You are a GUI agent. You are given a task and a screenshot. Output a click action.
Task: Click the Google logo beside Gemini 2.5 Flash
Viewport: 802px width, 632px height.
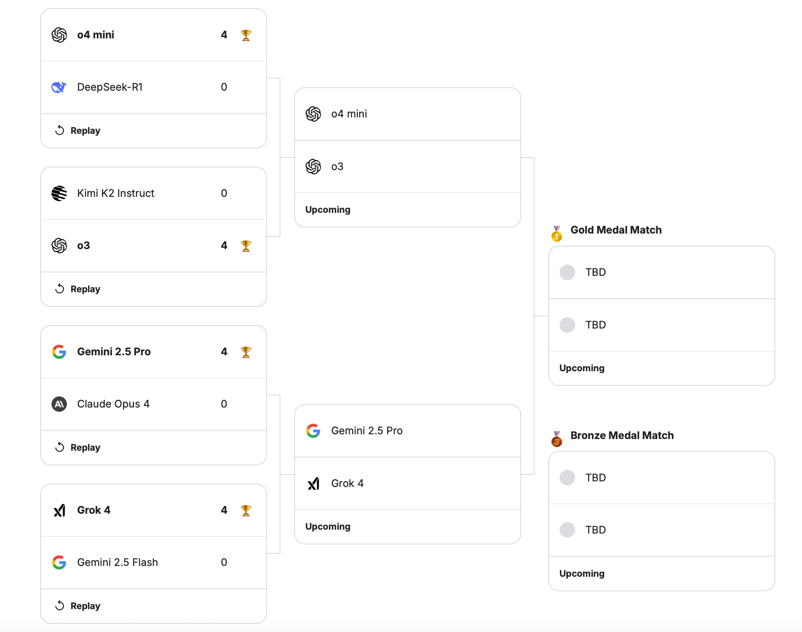point(59,562)
